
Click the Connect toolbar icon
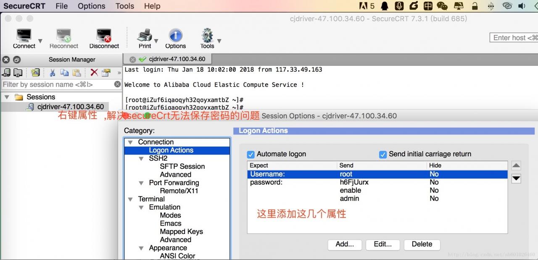click(24, 35)
